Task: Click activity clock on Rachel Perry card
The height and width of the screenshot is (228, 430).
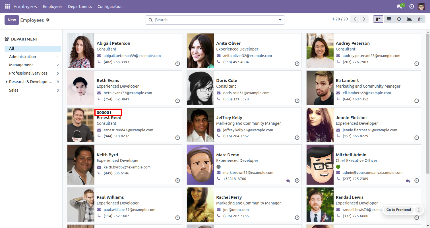Action: [297, 218]
